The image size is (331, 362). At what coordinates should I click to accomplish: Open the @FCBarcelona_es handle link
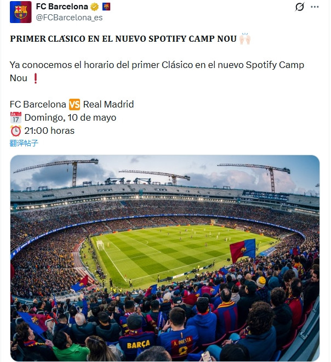(x=69, y=18)
